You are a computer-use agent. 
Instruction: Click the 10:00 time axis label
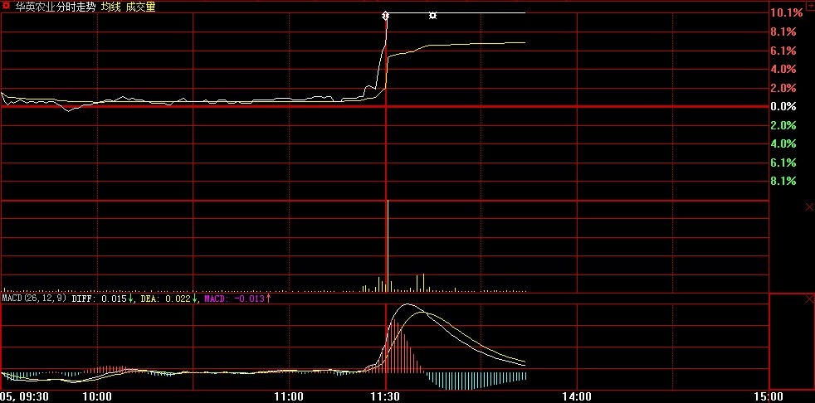[x=98, y=396]
